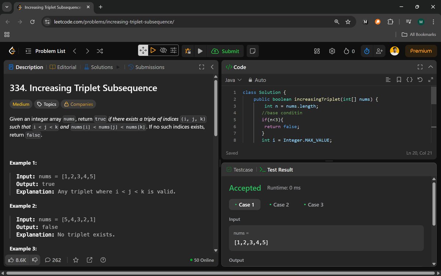
Task: Toggle the Auto lock setting
Action: pyautogui.click(x=257, y=80)
